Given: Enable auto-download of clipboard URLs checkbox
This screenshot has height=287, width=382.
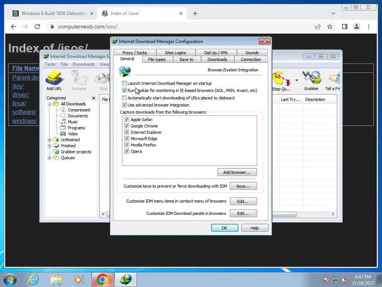Looking at the screenshot, I should coord(125,98).
